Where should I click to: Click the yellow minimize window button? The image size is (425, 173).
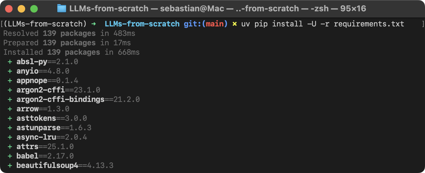(x=21, y=9)
